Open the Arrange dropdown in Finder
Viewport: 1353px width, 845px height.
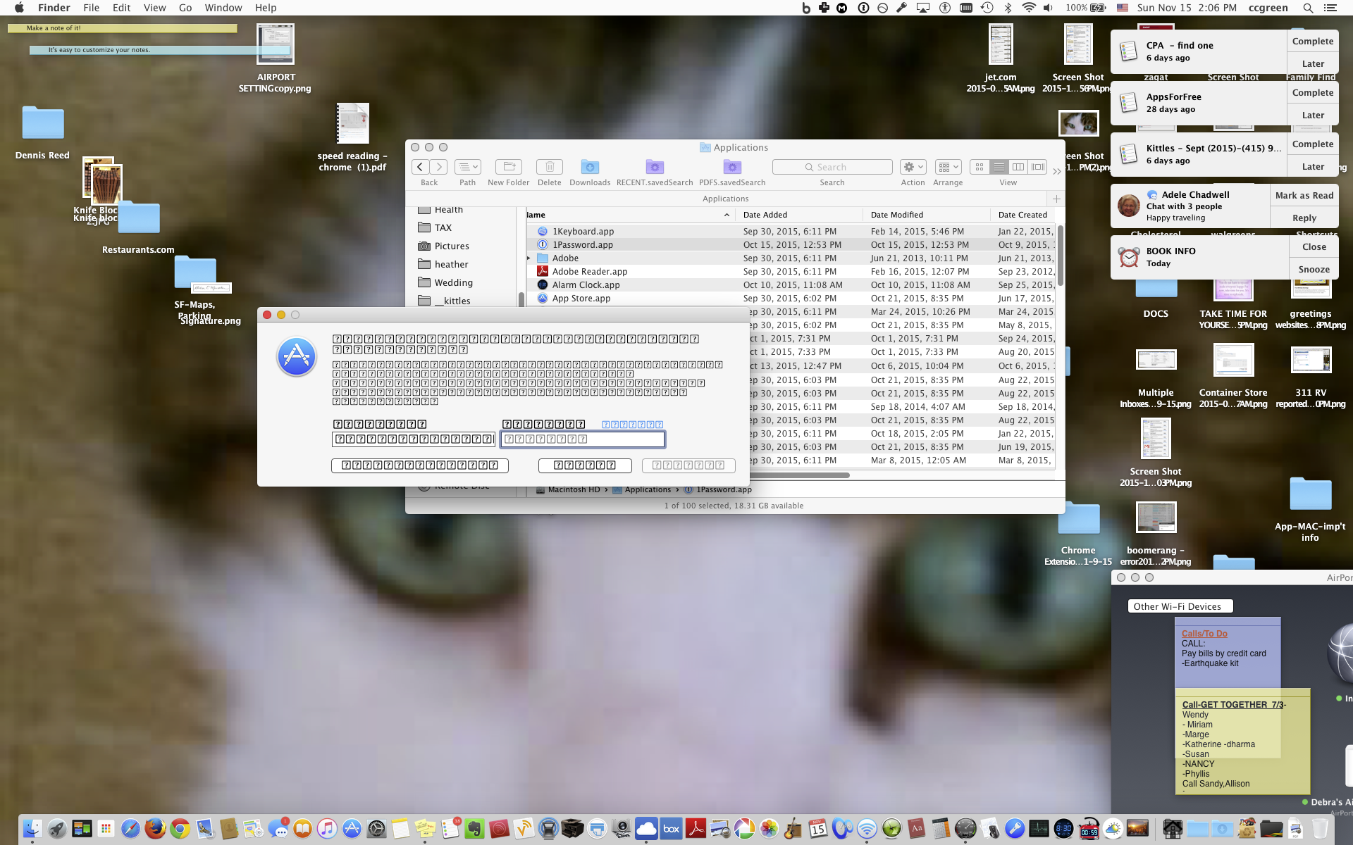(948, 167)
